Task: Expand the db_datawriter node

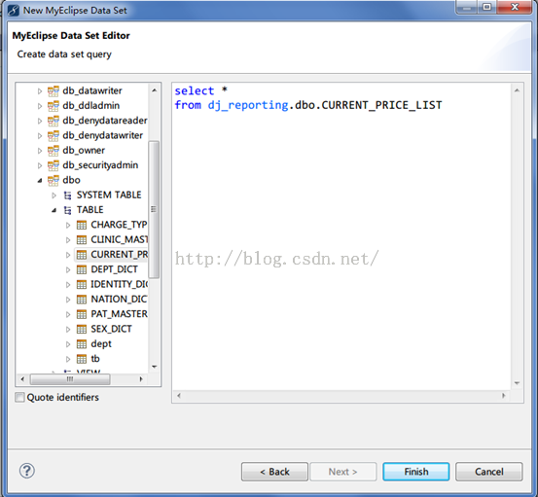Action: [40, 91]
